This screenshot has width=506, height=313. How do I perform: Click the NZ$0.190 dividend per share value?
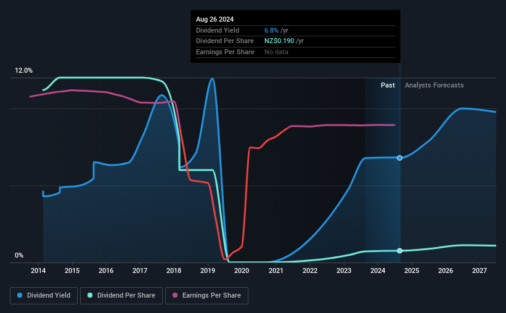[x=279, y=41]
